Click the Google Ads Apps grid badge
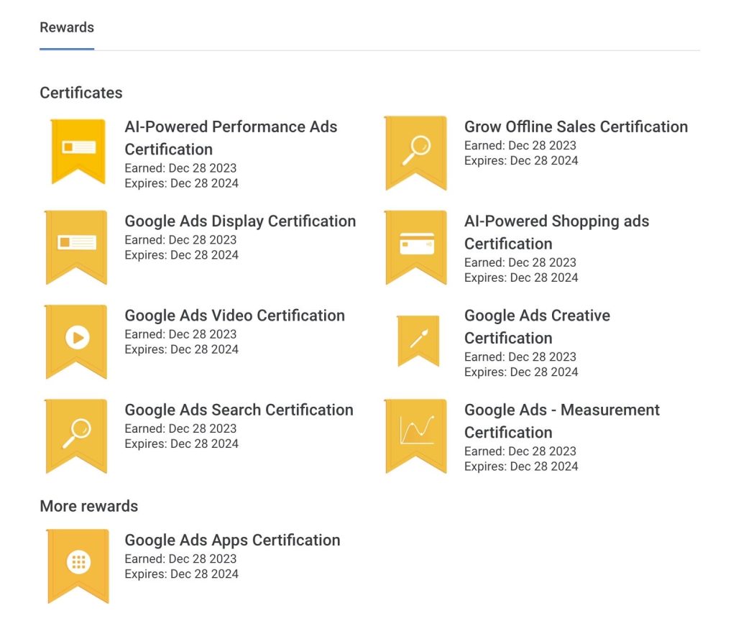Image resolution: width=736 pixels, height=621 pixels. click(78, 566)
